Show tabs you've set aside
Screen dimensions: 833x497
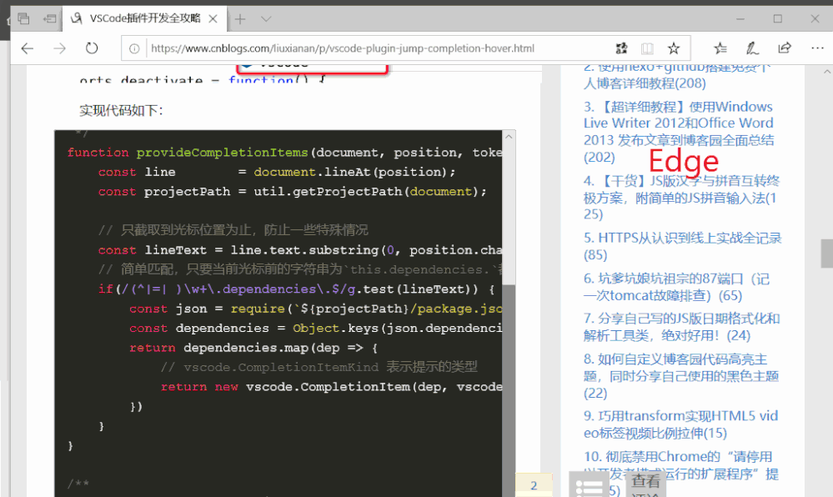click(23, 19)
